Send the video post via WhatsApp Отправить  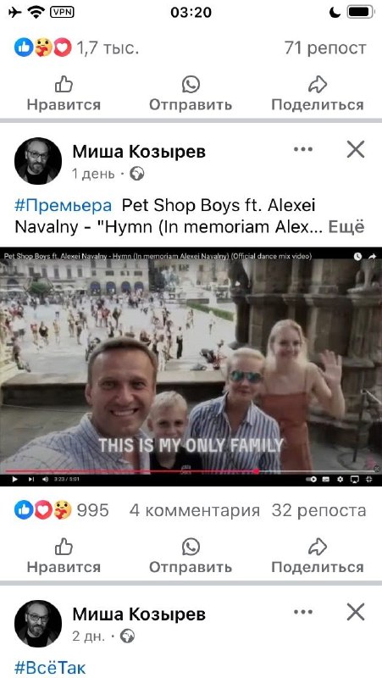(191, 557)
